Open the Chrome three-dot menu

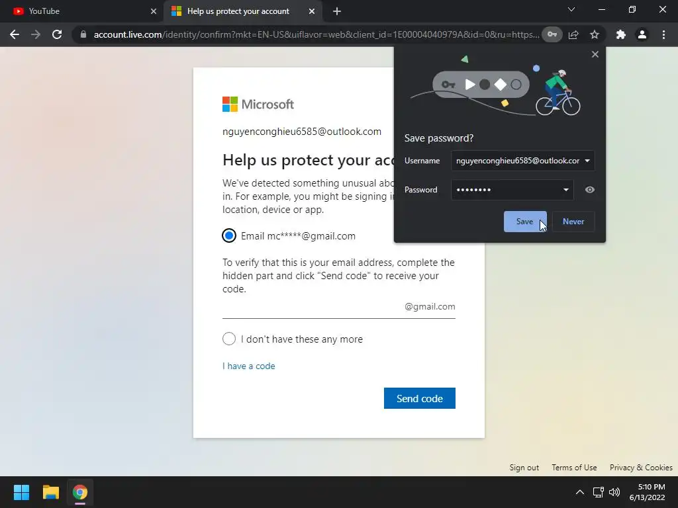coord(663,34)
